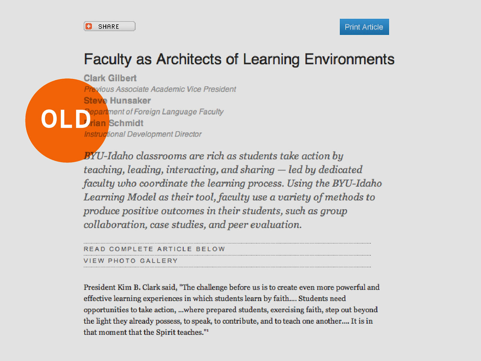Click Department of Foreign Language Faculty text

(154, 112)
